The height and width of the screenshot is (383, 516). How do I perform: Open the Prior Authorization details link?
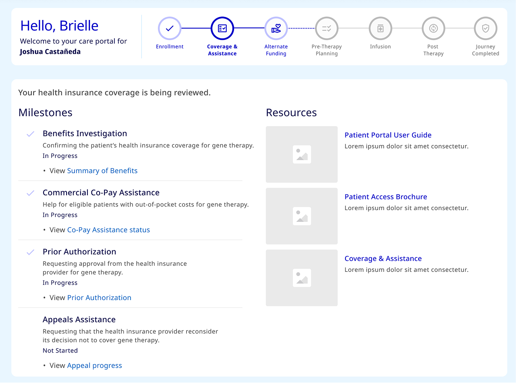point(99,297)
